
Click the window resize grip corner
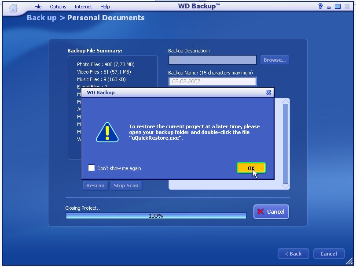(x=349, y=261)
